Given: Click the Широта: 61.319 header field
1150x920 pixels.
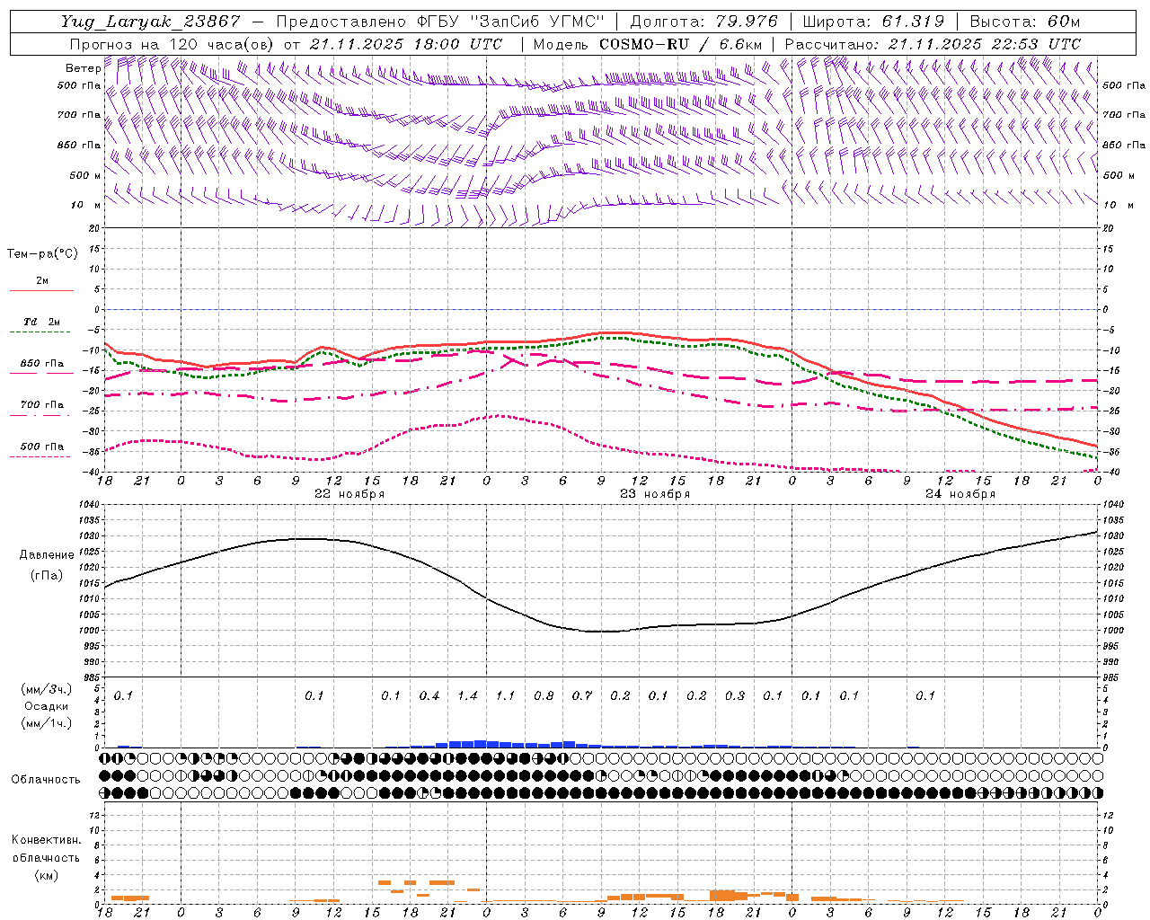Looking at the screenshot, I should [x=872, y=22].
